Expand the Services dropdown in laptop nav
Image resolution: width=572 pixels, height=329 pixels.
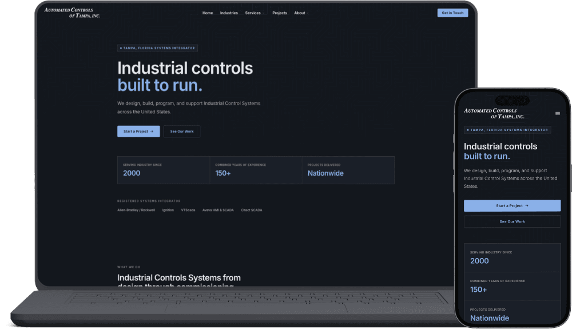tap(255, 13)
